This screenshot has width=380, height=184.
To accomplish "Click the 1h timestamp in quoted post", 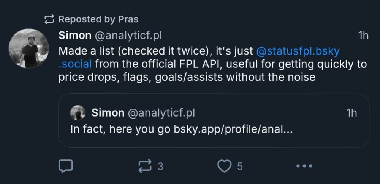I will point(352,112).
